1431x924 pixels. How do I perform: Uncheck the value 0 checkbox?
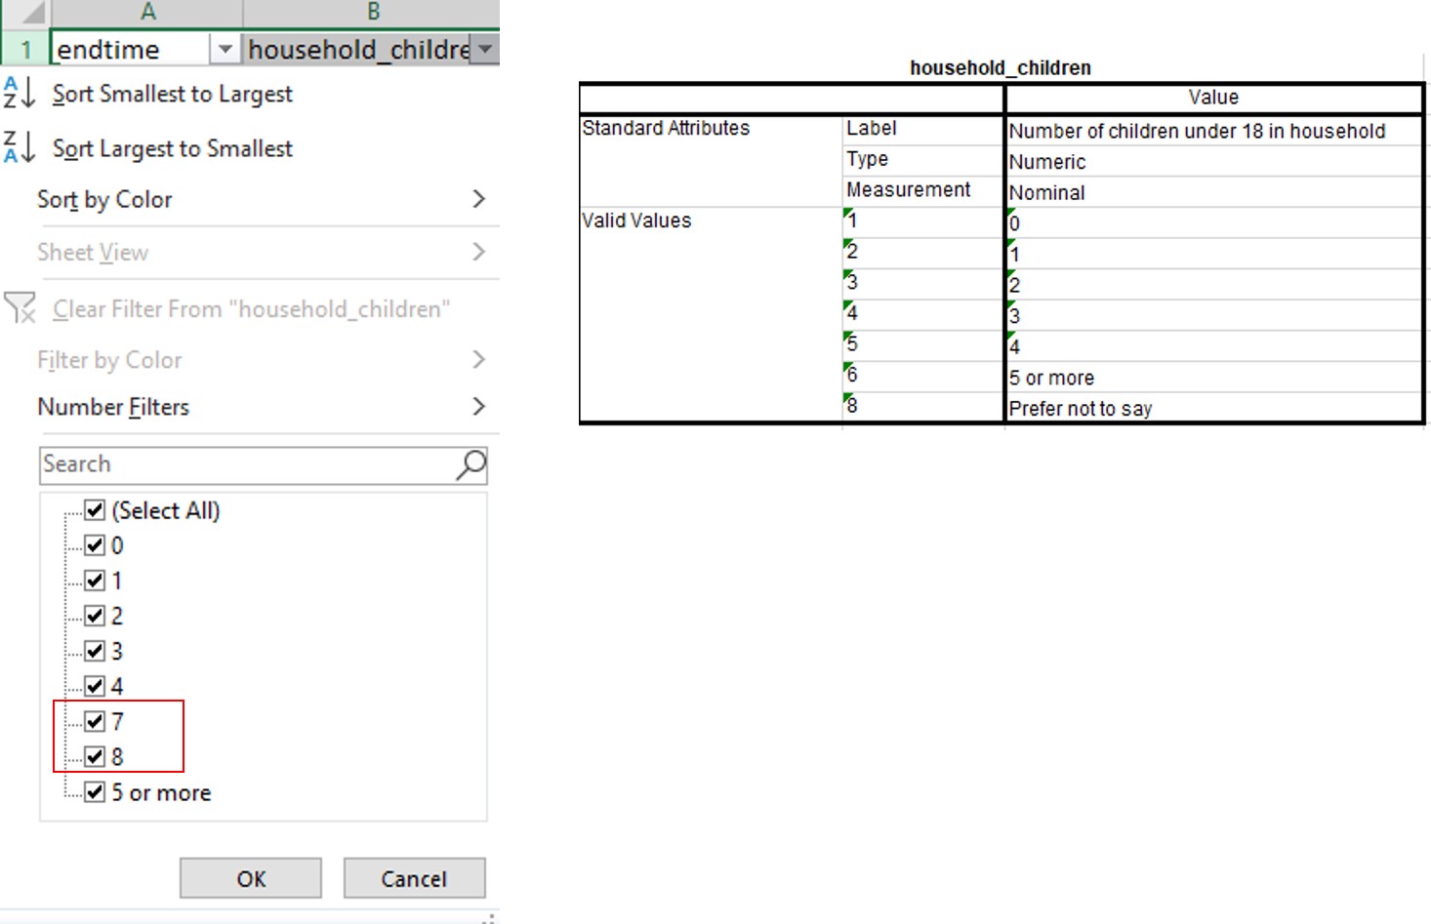pos(95,545)
